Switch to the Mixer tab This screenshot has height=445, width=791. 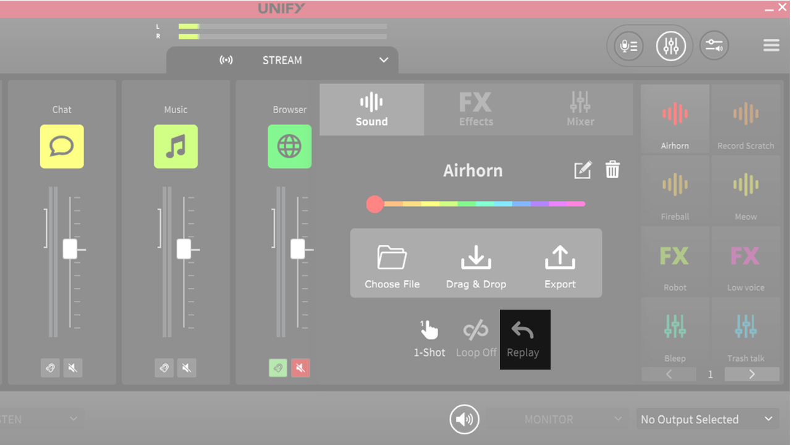580,109
